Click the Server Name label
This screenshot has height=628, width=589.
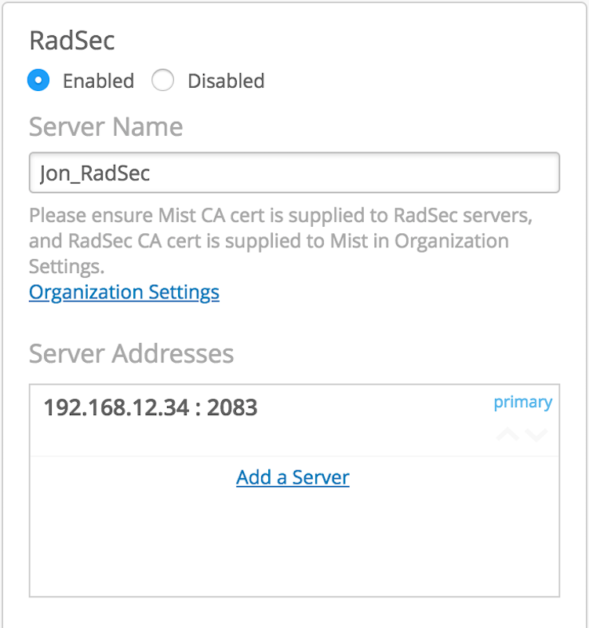click(106, 126)
